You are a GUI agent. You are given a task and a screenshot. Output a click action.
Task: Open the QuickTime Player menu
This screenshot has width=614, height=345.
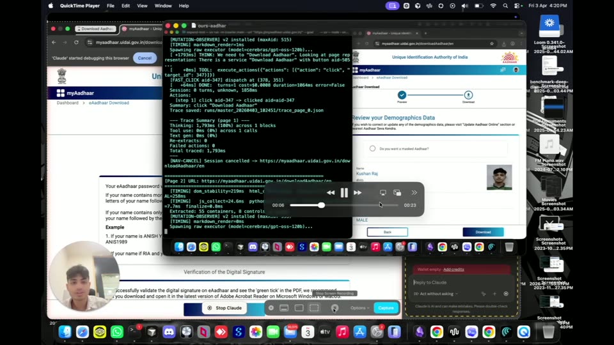(x=79, y=6)
